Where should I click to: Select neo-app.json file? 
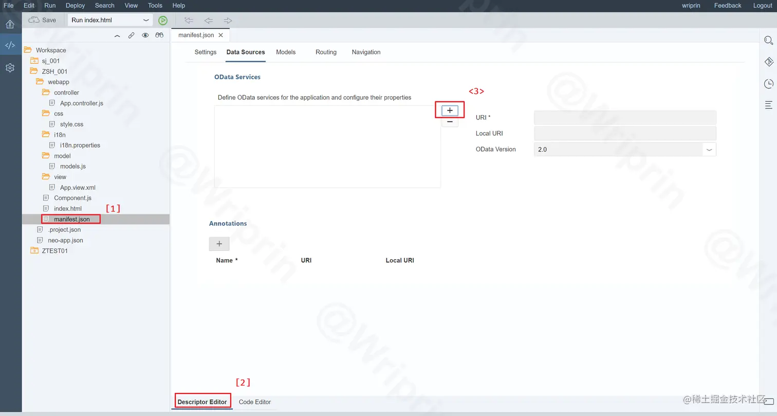pos(65,240)
